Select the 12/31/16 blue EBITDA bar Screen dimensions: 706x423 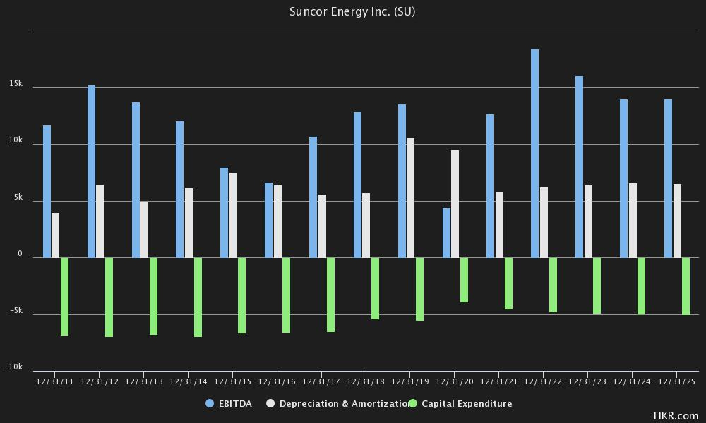point(268,220)
